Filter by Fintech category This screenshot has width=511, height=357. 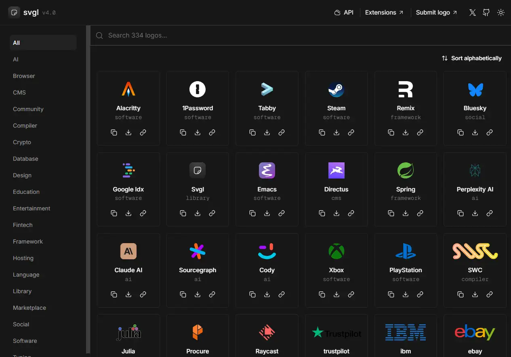(43, 225)
